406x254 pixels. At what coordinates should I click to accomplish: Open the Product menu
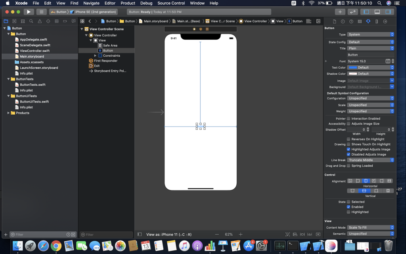128,3
